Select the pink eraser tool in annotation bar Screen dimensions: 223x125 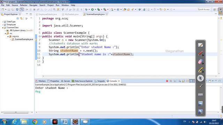point(200,62)
